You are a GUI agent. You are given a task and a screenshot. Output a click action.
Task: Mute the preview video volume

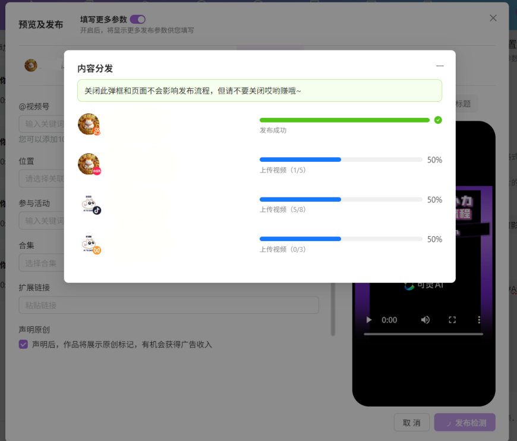pyautogui.click(x=425, y=320)
